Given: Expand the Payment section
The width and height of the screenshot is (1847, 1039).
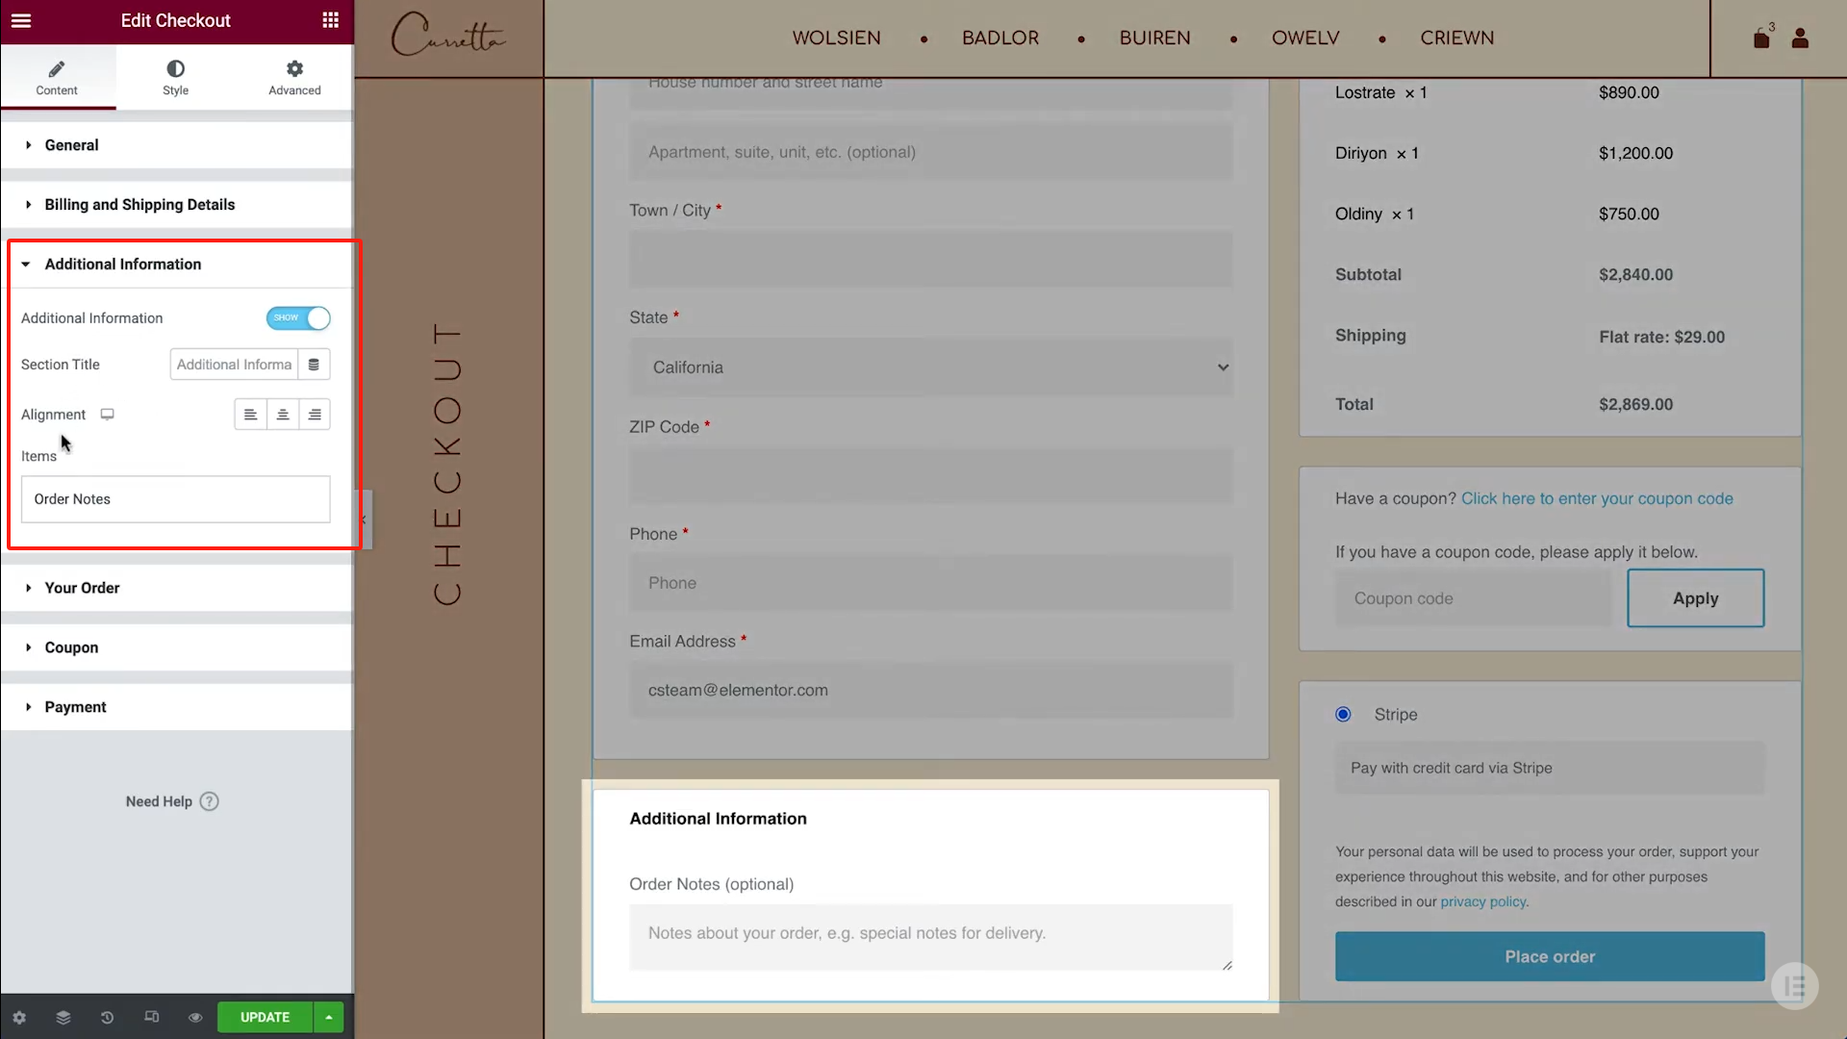Looking at the screenshot, I should tap(75, 706).
